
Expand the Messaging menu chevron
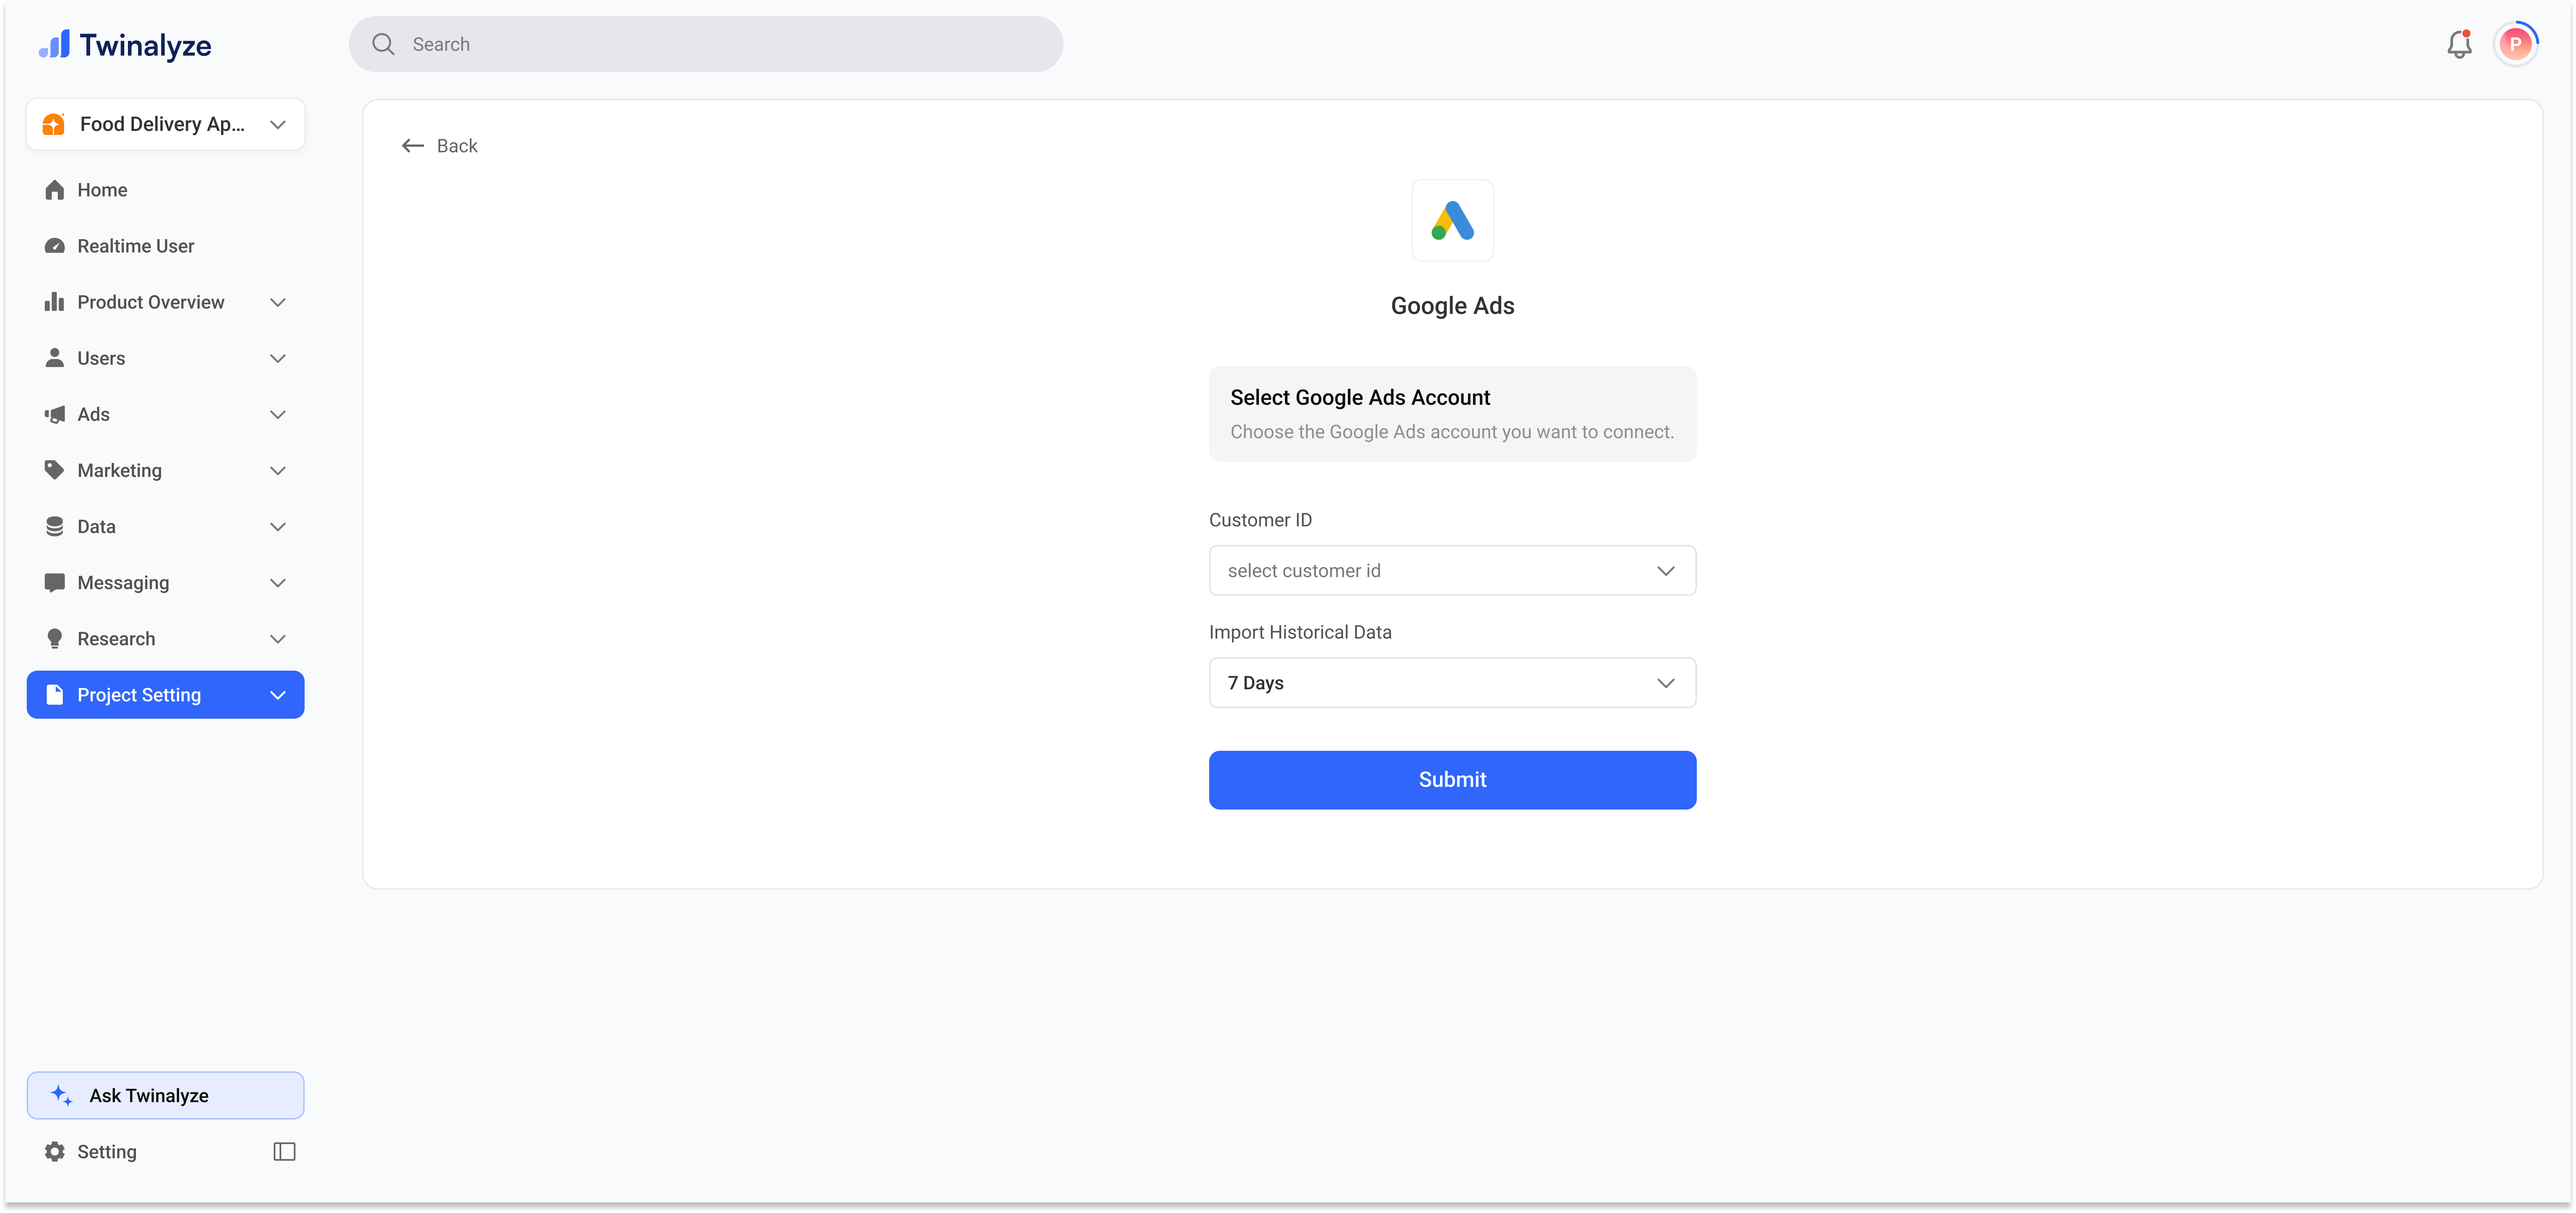(278, 583)
